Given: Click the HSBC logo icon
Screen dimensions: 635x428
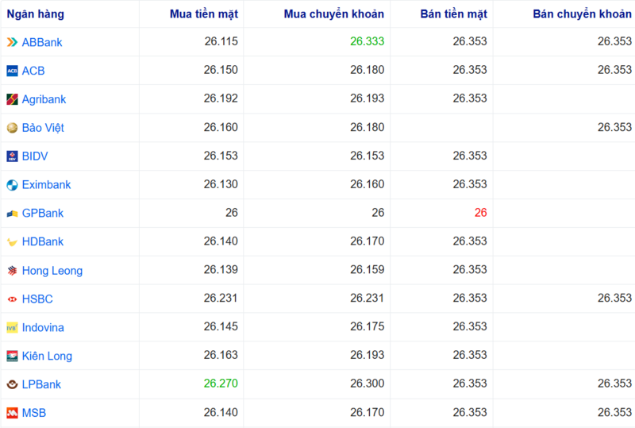Looking at the screenshot, I should click(x=12, y=299).
